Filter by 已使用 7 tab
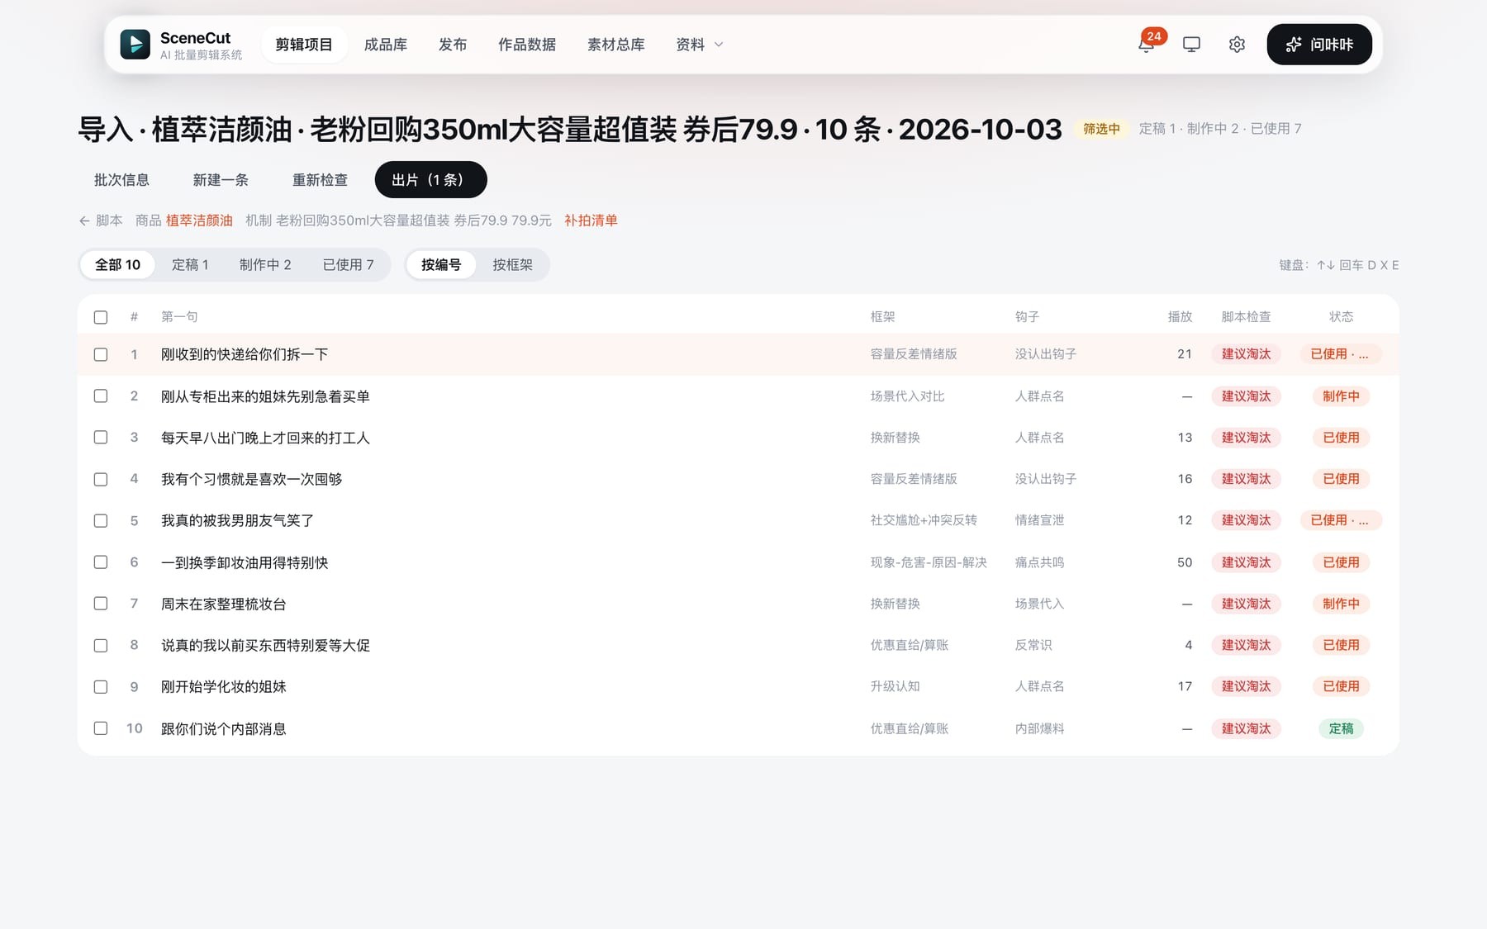The image size is (1487, 929). tap(348, 265)
